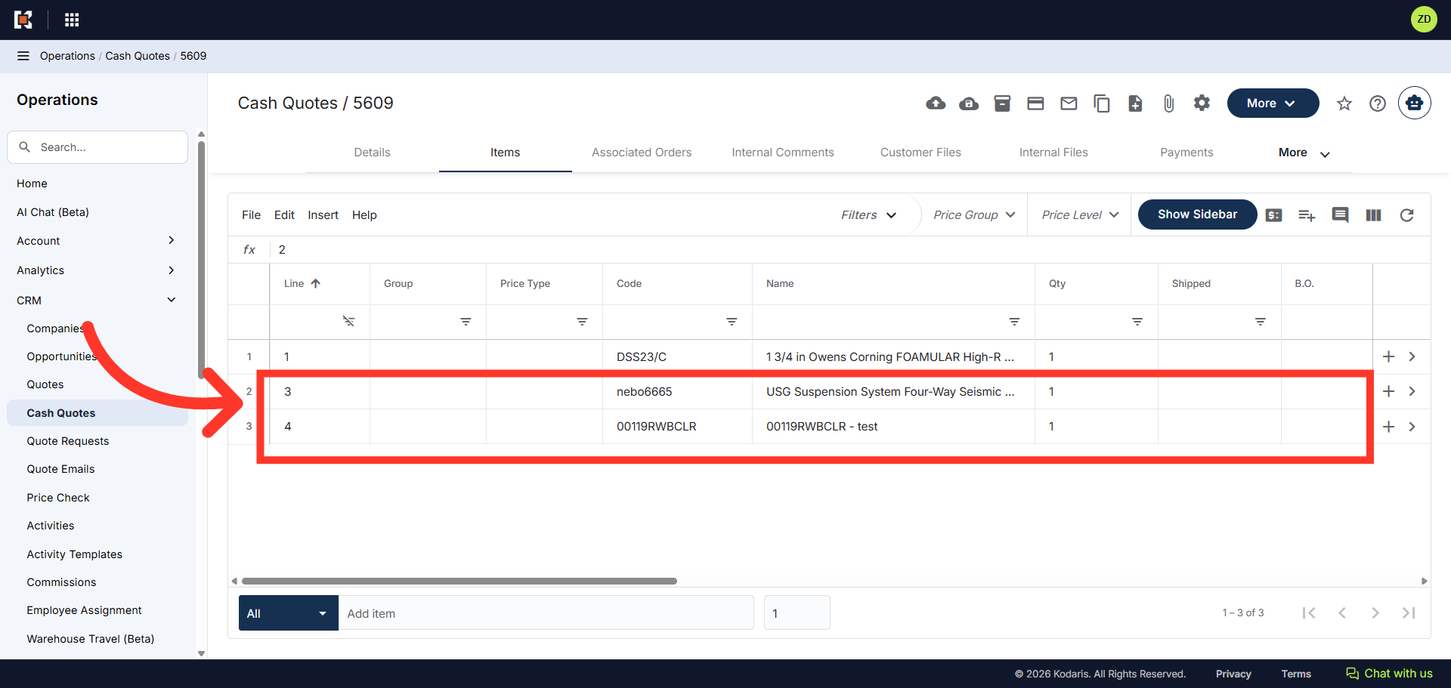1451x688 pixels.
Task: Open the Insert menu
Action: tap(323, 215)
